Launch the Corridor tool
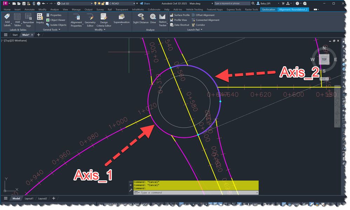The width and height of the screenshot is (350, 210). coord(198,25)
